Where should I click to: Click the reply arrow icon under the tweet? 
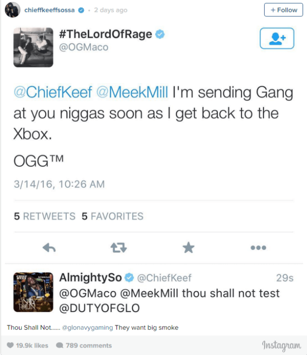tap(49, 248)
